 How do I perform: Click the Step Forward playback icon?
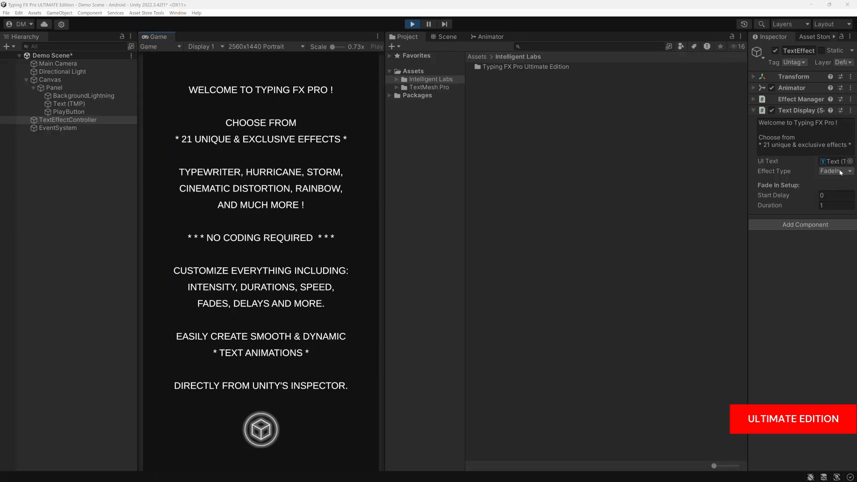[x=445, y=24]
